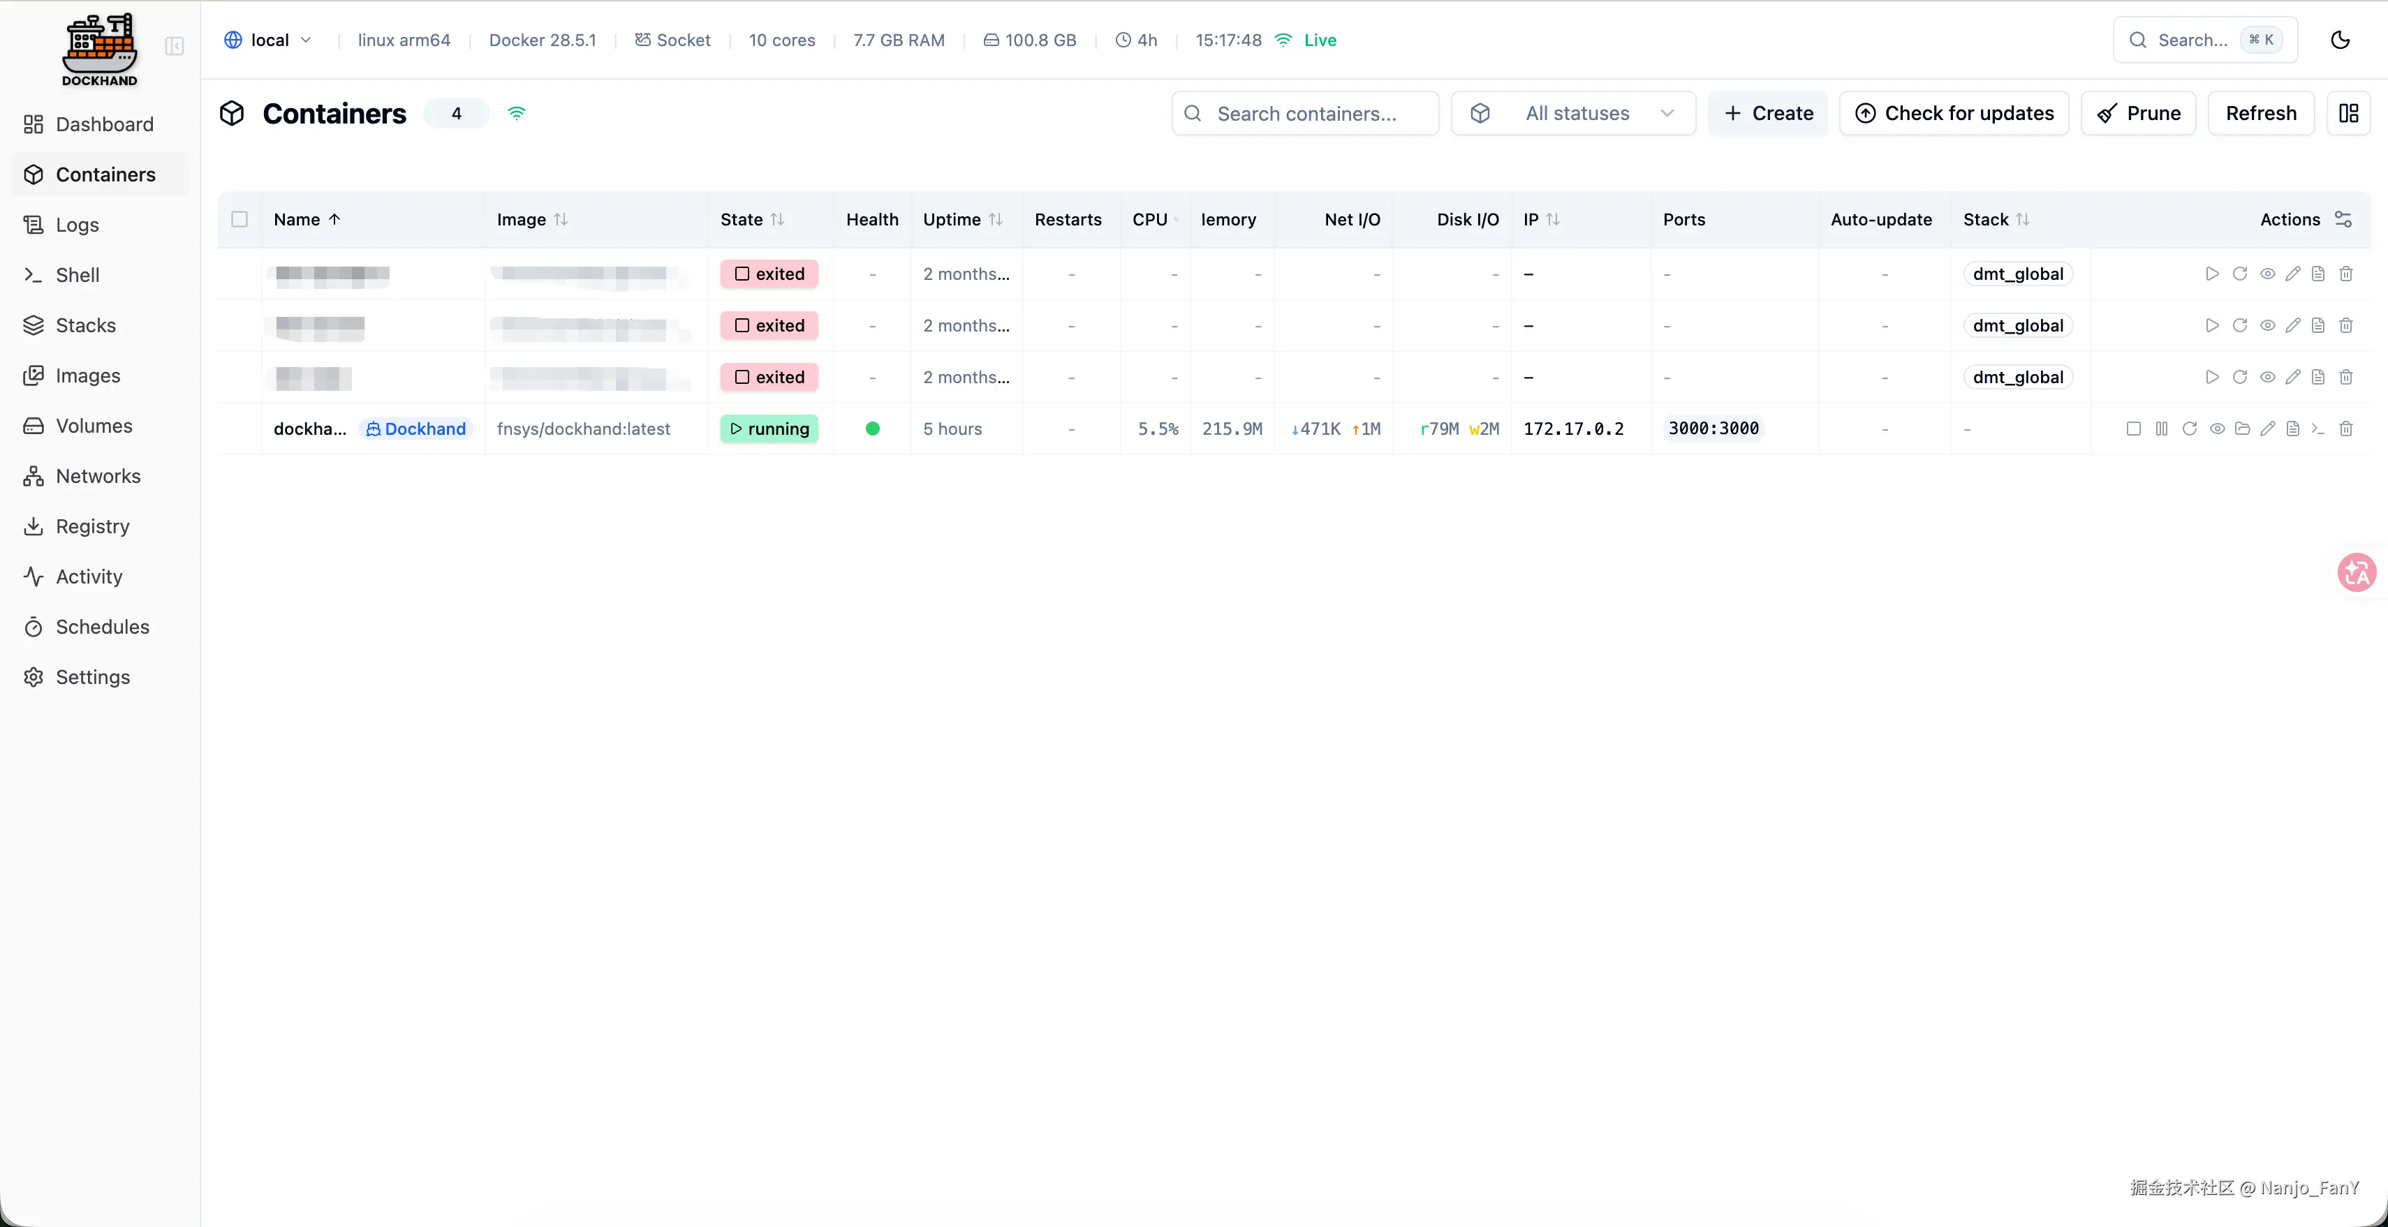The image size is (2388, 1227).
Task: Open column settings next to Actions header
Action: pyautogui.click(x=2343, y=220)
